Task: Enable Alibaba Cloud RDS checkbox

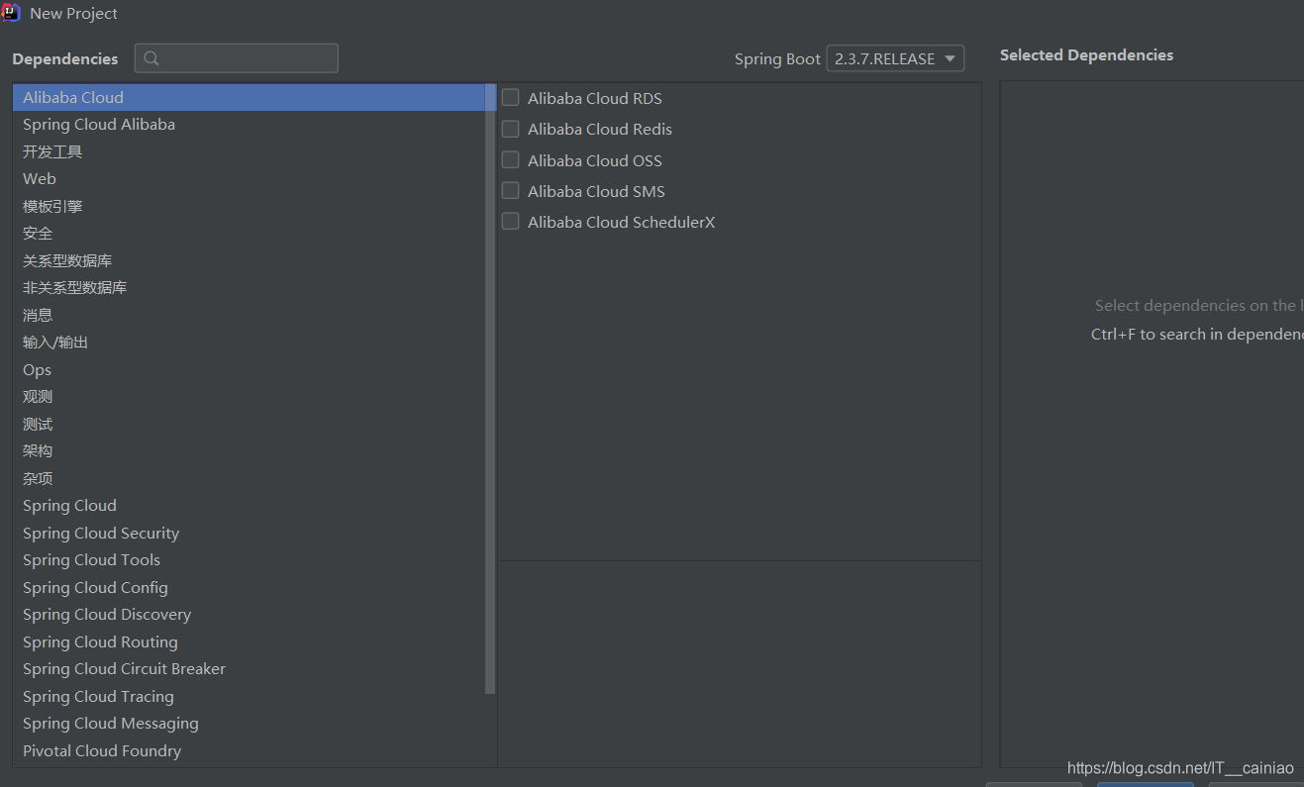Action: [x=510, y=97]
